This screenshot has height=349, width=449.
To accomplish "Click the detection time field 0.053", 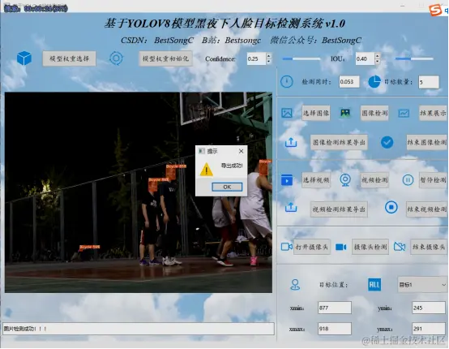I will click(349, 82).
